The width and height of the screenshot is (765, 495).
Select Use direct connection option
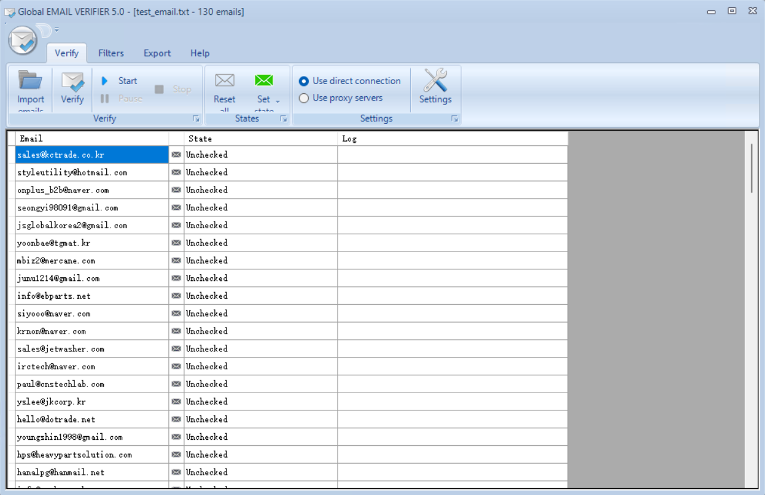304,81
